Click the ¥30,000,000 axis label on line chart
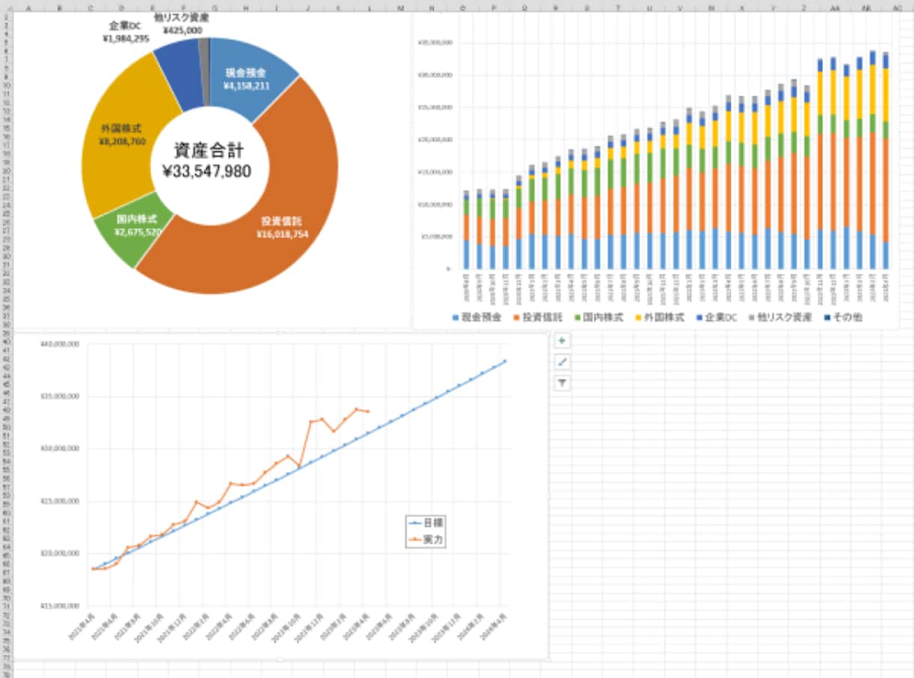The width and height of the screenshot is (914, 678). tap(61, 449)
